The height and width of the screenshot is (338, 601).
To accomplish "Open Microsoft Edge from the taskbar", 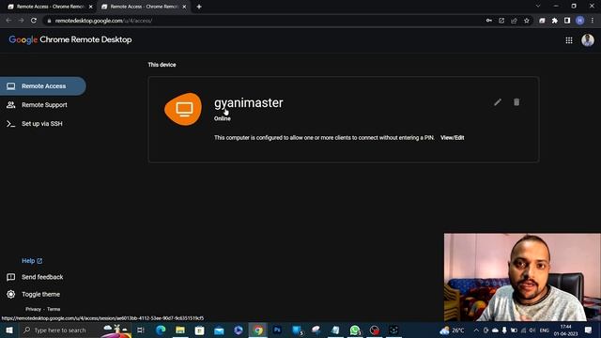I will click(161, 330).
